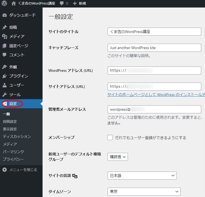Open comments bubble icon in admin bar
Screen dimensions: 205x197
pos(62,3)
